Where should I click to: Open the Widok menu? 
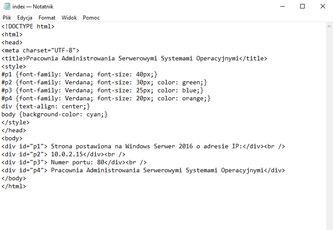(69, 18)
